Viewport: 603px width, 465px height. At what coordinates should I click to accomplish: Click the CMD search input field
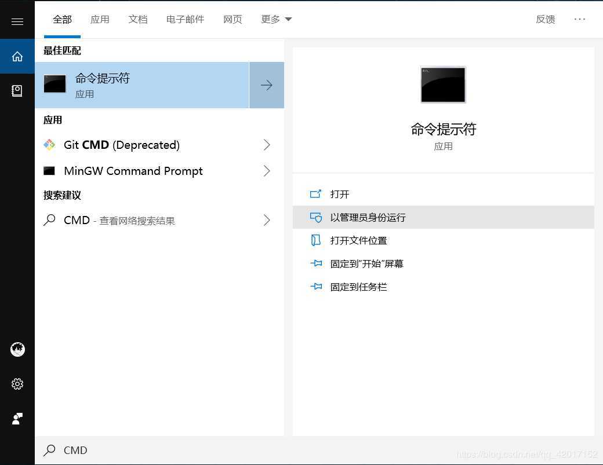318,450
